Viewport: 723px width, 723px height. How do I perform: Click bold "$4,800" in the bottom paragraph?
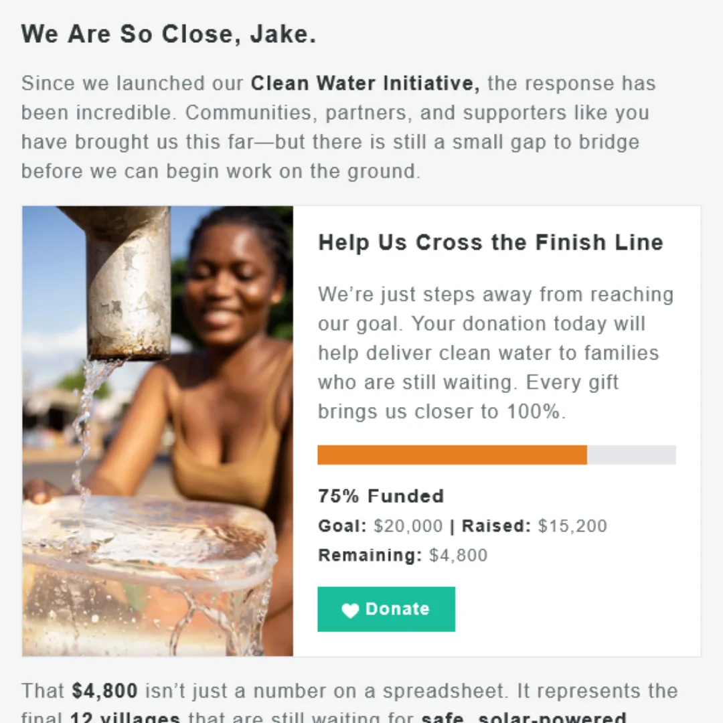[x=104, y=691]
